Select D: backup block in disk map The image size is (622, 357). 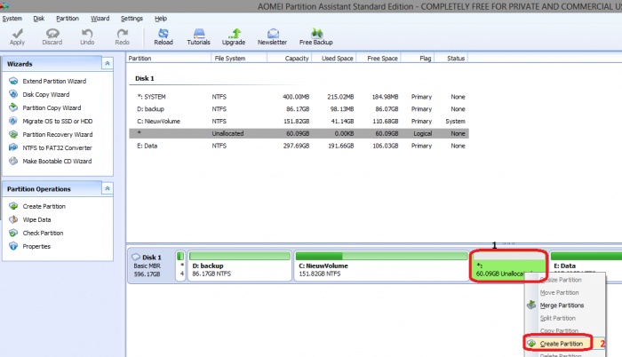[x=240, y=266]
